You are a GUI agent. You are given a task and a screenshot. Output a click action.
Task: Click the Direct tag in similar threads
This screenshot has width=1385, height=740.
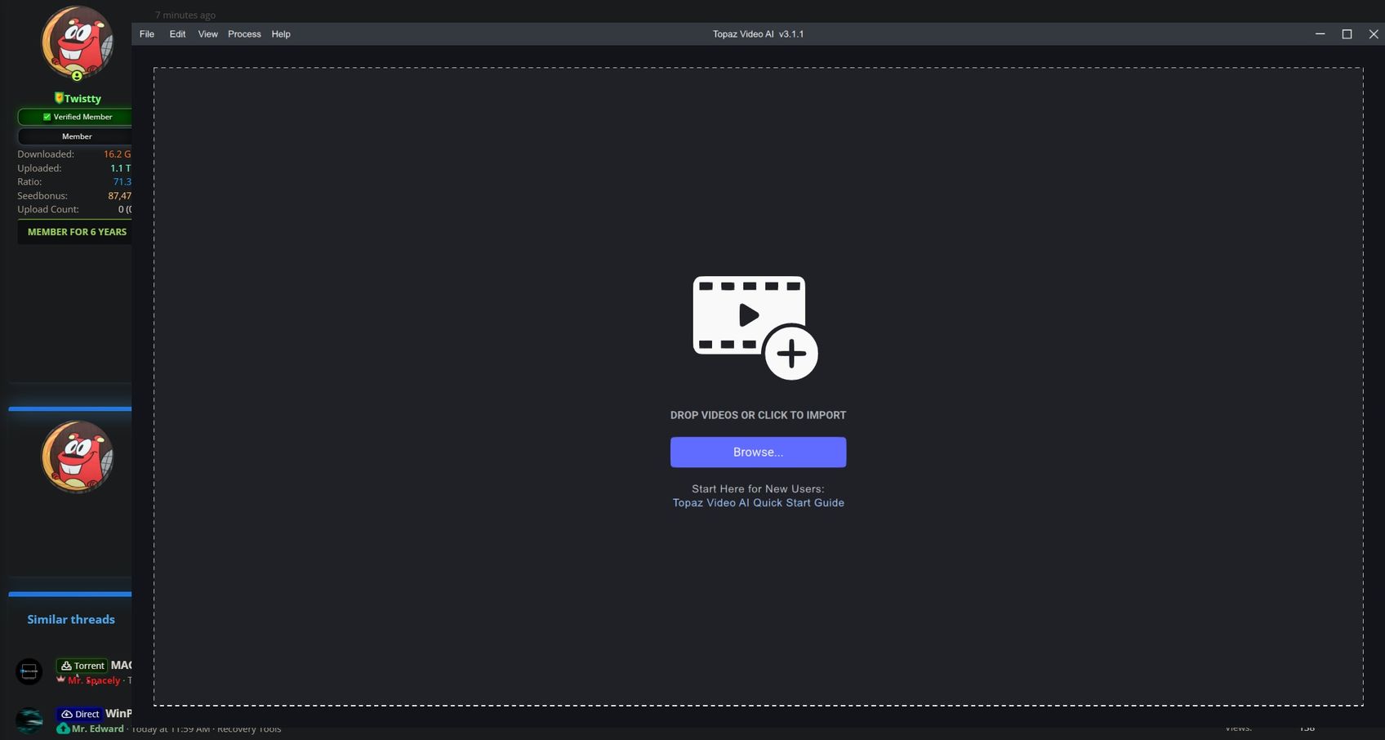tap(79, 714)
